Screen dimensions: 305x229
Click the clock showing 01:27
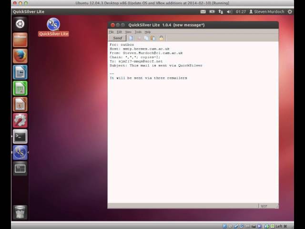241,11
